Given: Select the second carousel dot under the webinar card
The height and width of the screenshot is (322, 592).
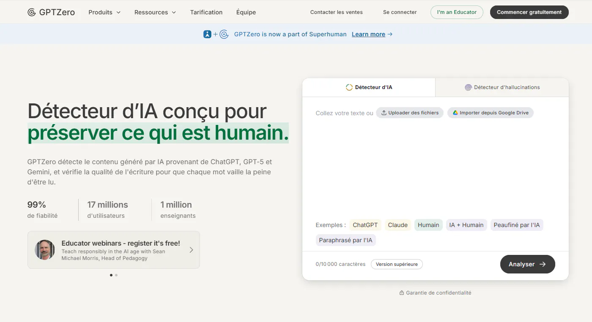Looking at the screenshot, I should point(116,275).
